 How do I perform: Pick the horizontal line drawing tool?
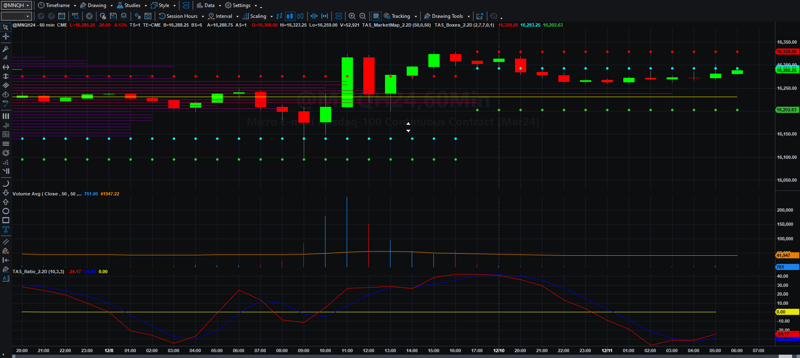click(6, 67)
